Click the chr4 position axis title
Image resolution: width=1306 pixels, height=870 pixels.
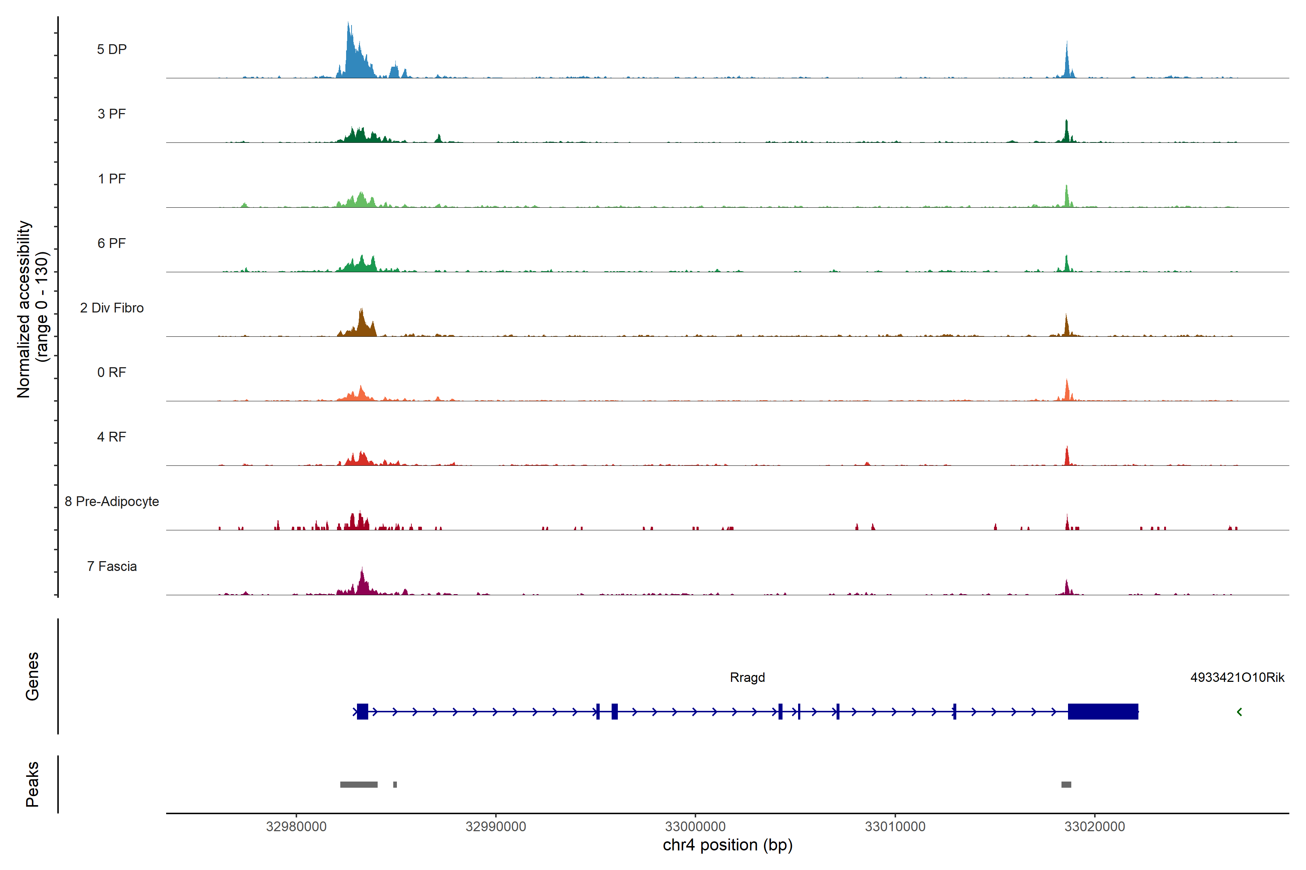click(x=727, y=845)
